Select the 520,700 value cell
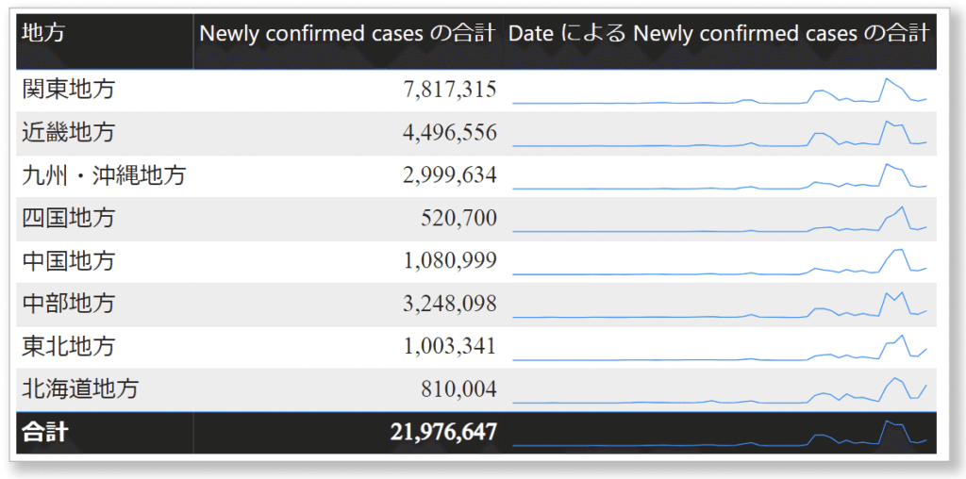 458,218
